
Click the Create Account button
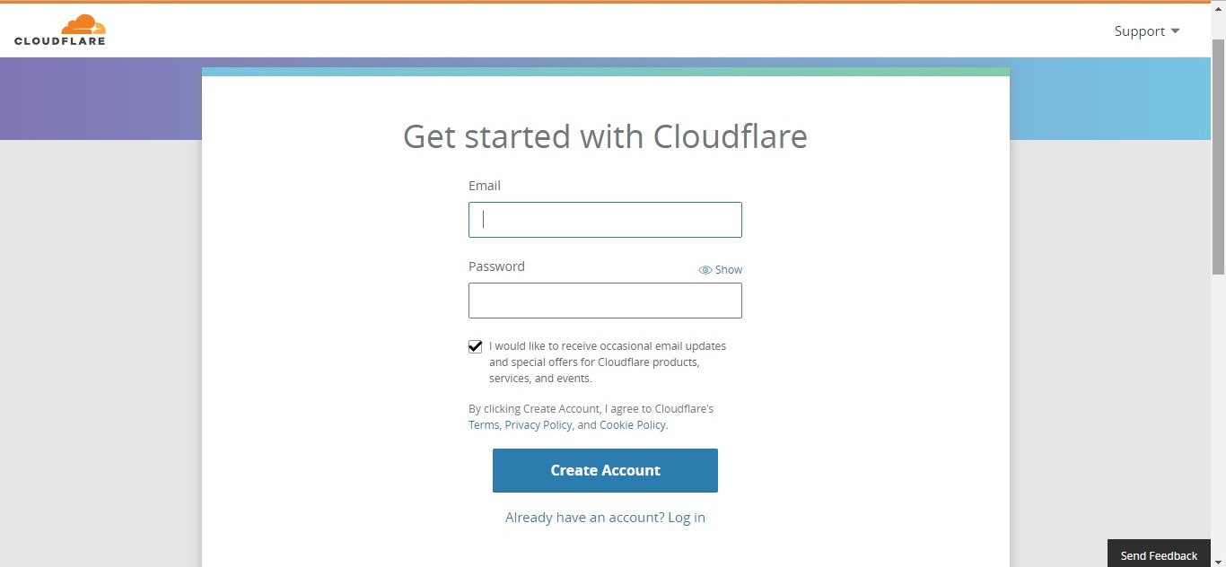point(605,470)
